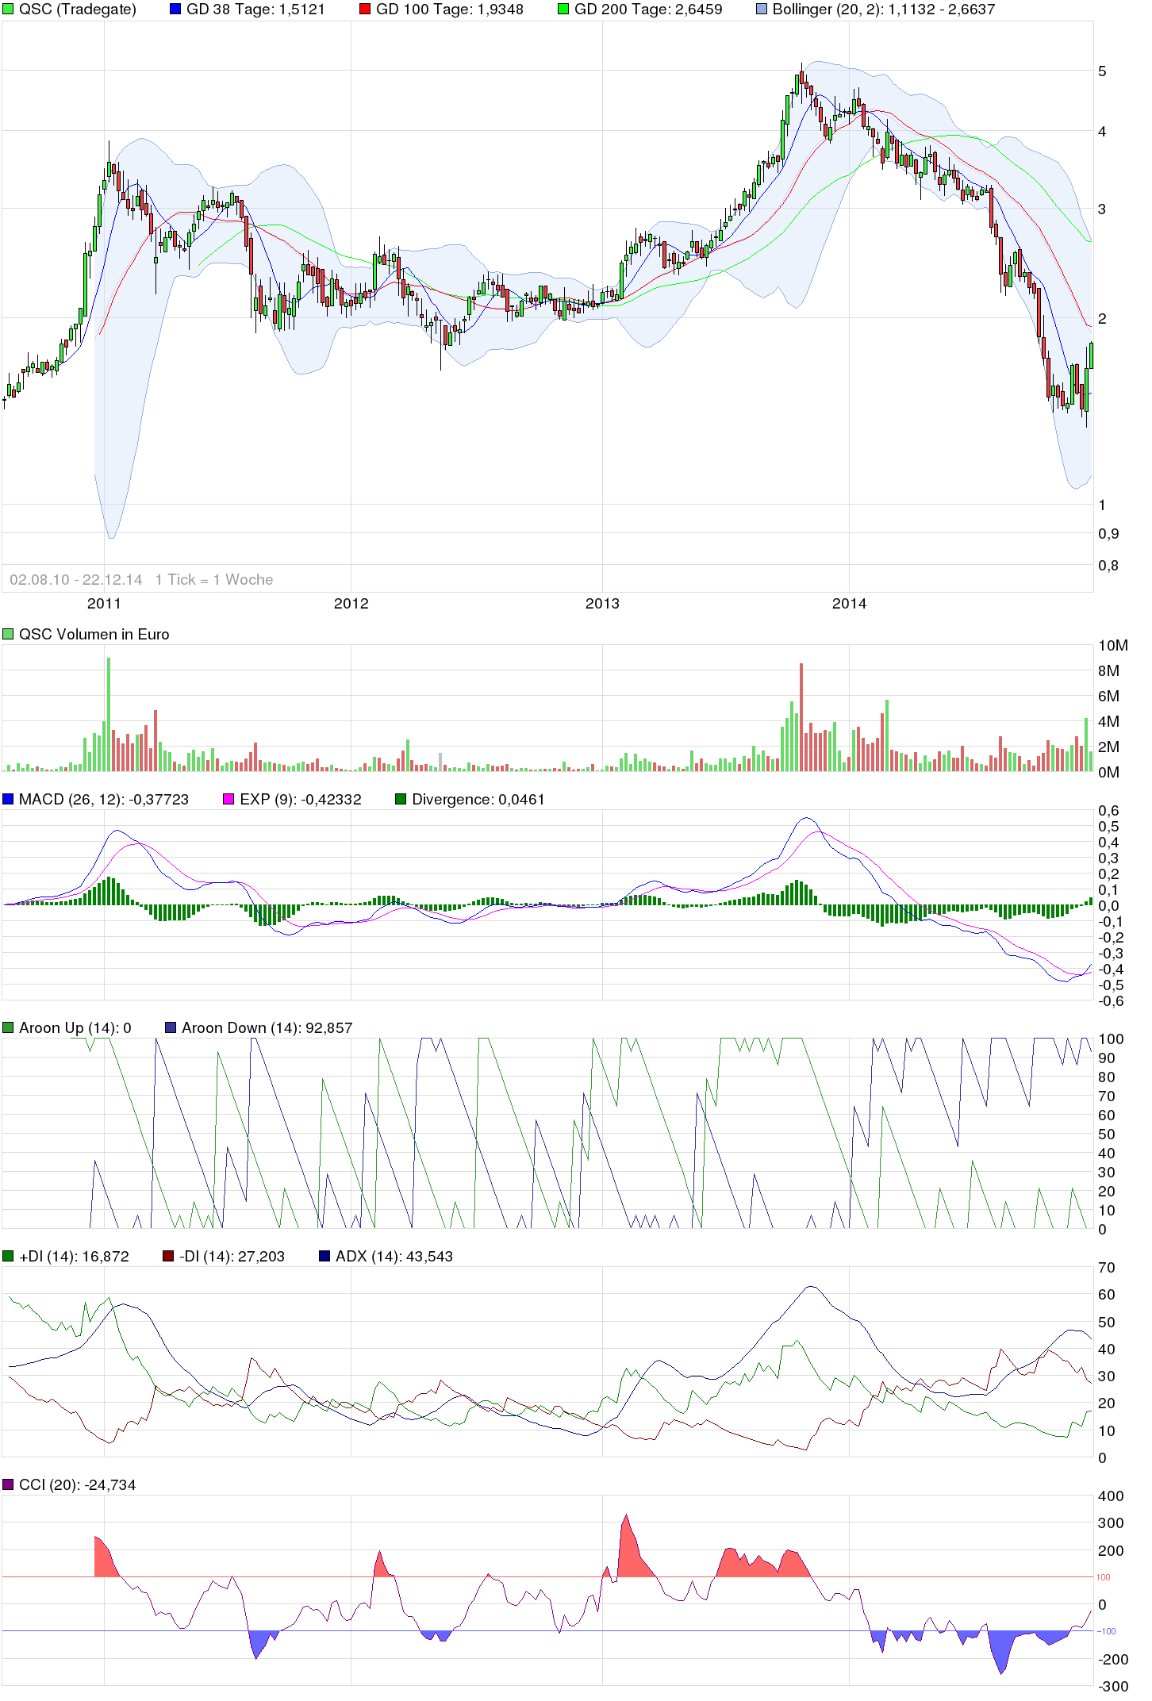Image resolution: width=1152 pixels, height=1701 pixels.
Task: Select the '-DI (14): 27,203' label
Action: click(232, 1256)
